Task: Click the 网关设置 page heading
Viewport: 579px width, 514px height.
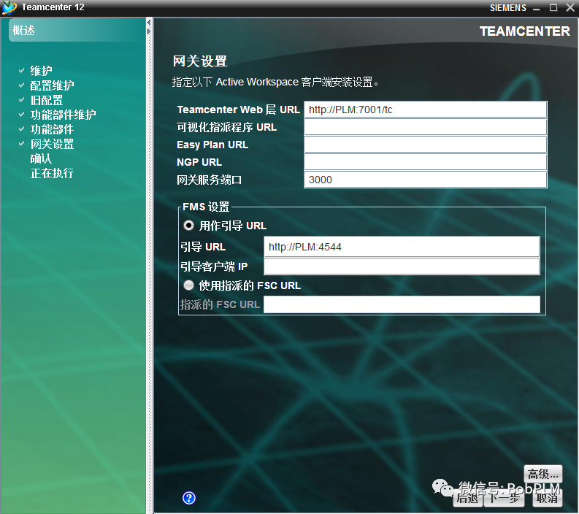Action: point(200,61)
